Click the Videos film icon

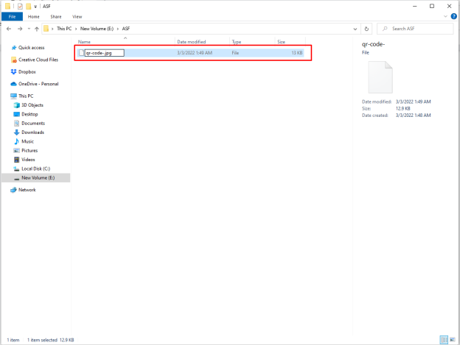click(17, 160)
